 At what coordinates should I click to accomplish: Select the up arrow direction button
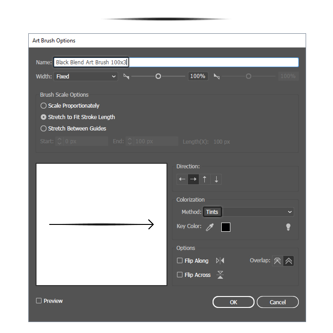click(x=205, y=179)
